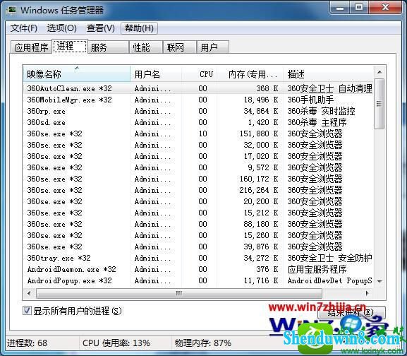
Task: Open the 选项(O) menu
Action: (x=62, y=28)
